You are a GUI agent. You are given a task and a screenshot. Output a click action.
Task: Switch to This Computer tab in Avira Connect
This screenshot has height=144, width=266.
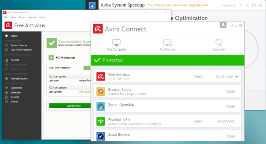116,45
